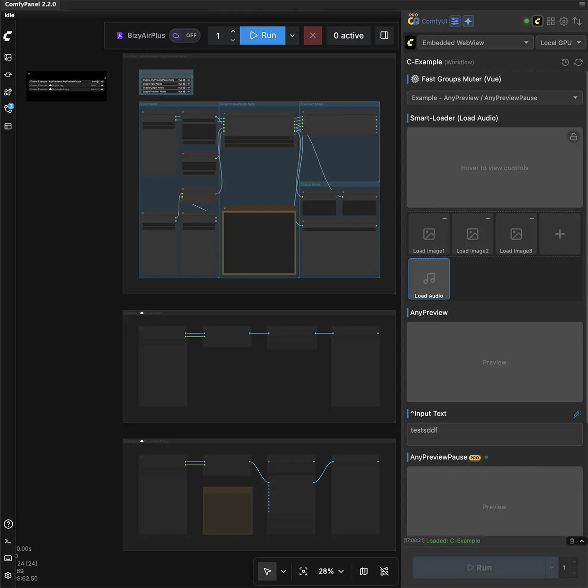Add a new loader slot with plus
The height and width of the screenshot is (588, 588).
click(560, 234)
